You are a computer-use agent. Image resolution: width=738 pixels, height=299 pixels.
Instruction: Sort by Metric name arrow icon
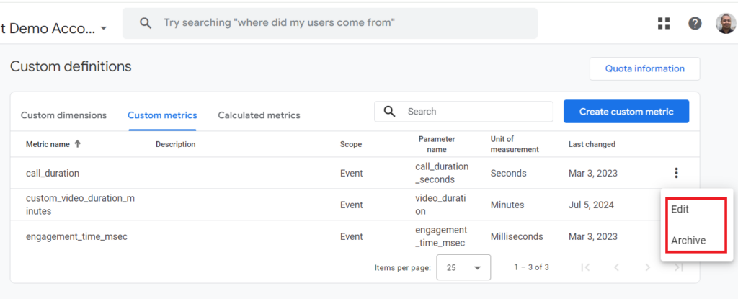(78, 144)
